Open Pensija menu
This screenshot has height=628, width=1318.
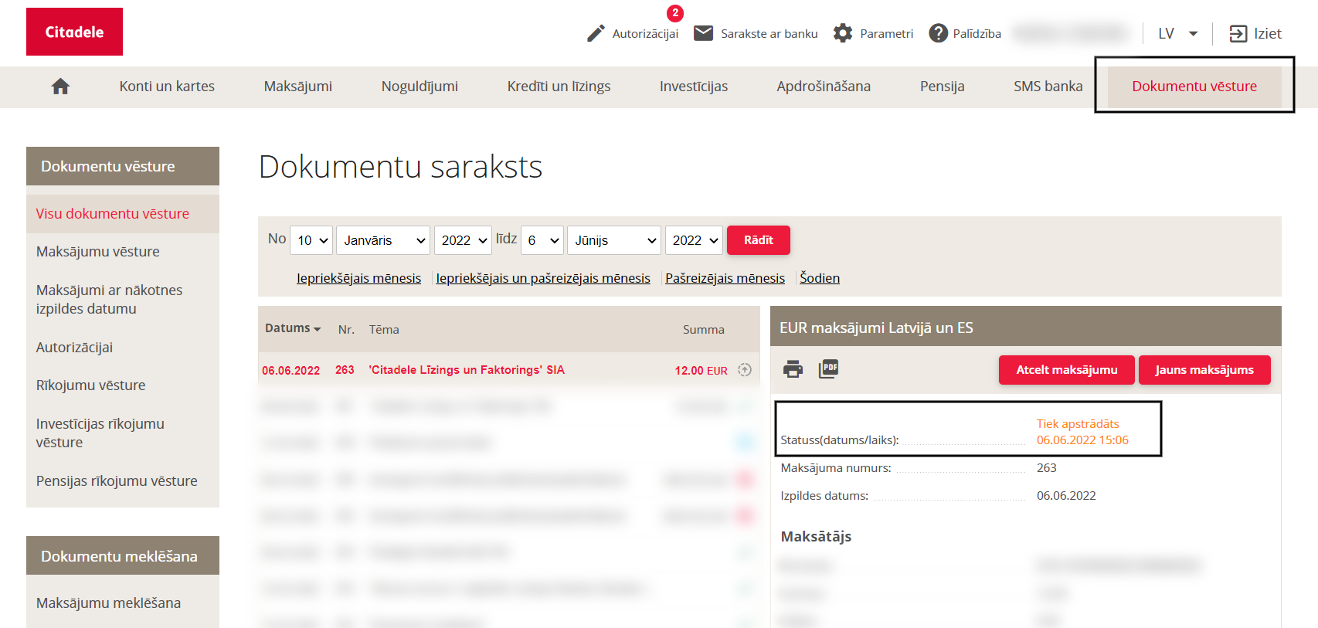(x=942, y=87)
